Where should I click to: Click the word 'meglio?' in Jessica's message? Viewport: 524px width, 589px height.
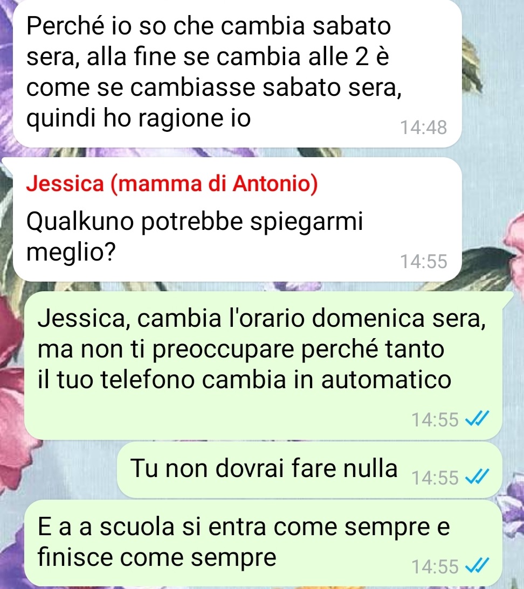point(71,251)
